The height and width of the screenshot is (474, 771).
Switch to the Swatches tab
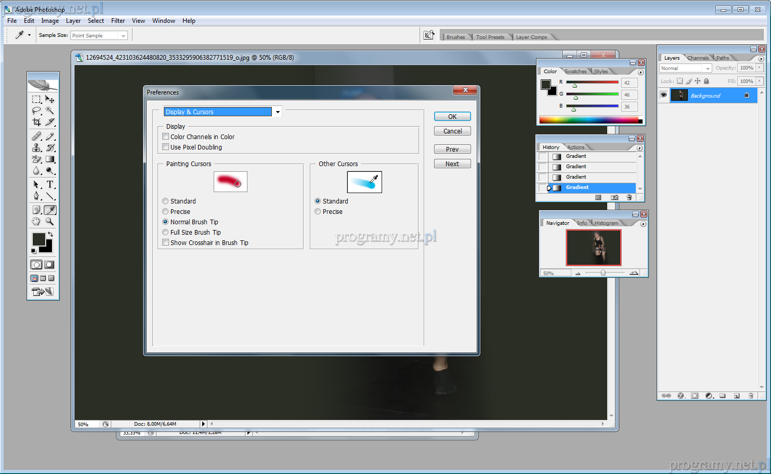click(x=576, y=72)
